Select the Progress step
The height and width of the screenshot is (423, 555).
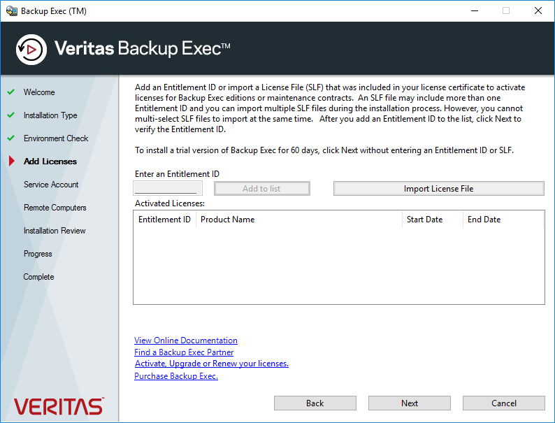click(38, 254)
